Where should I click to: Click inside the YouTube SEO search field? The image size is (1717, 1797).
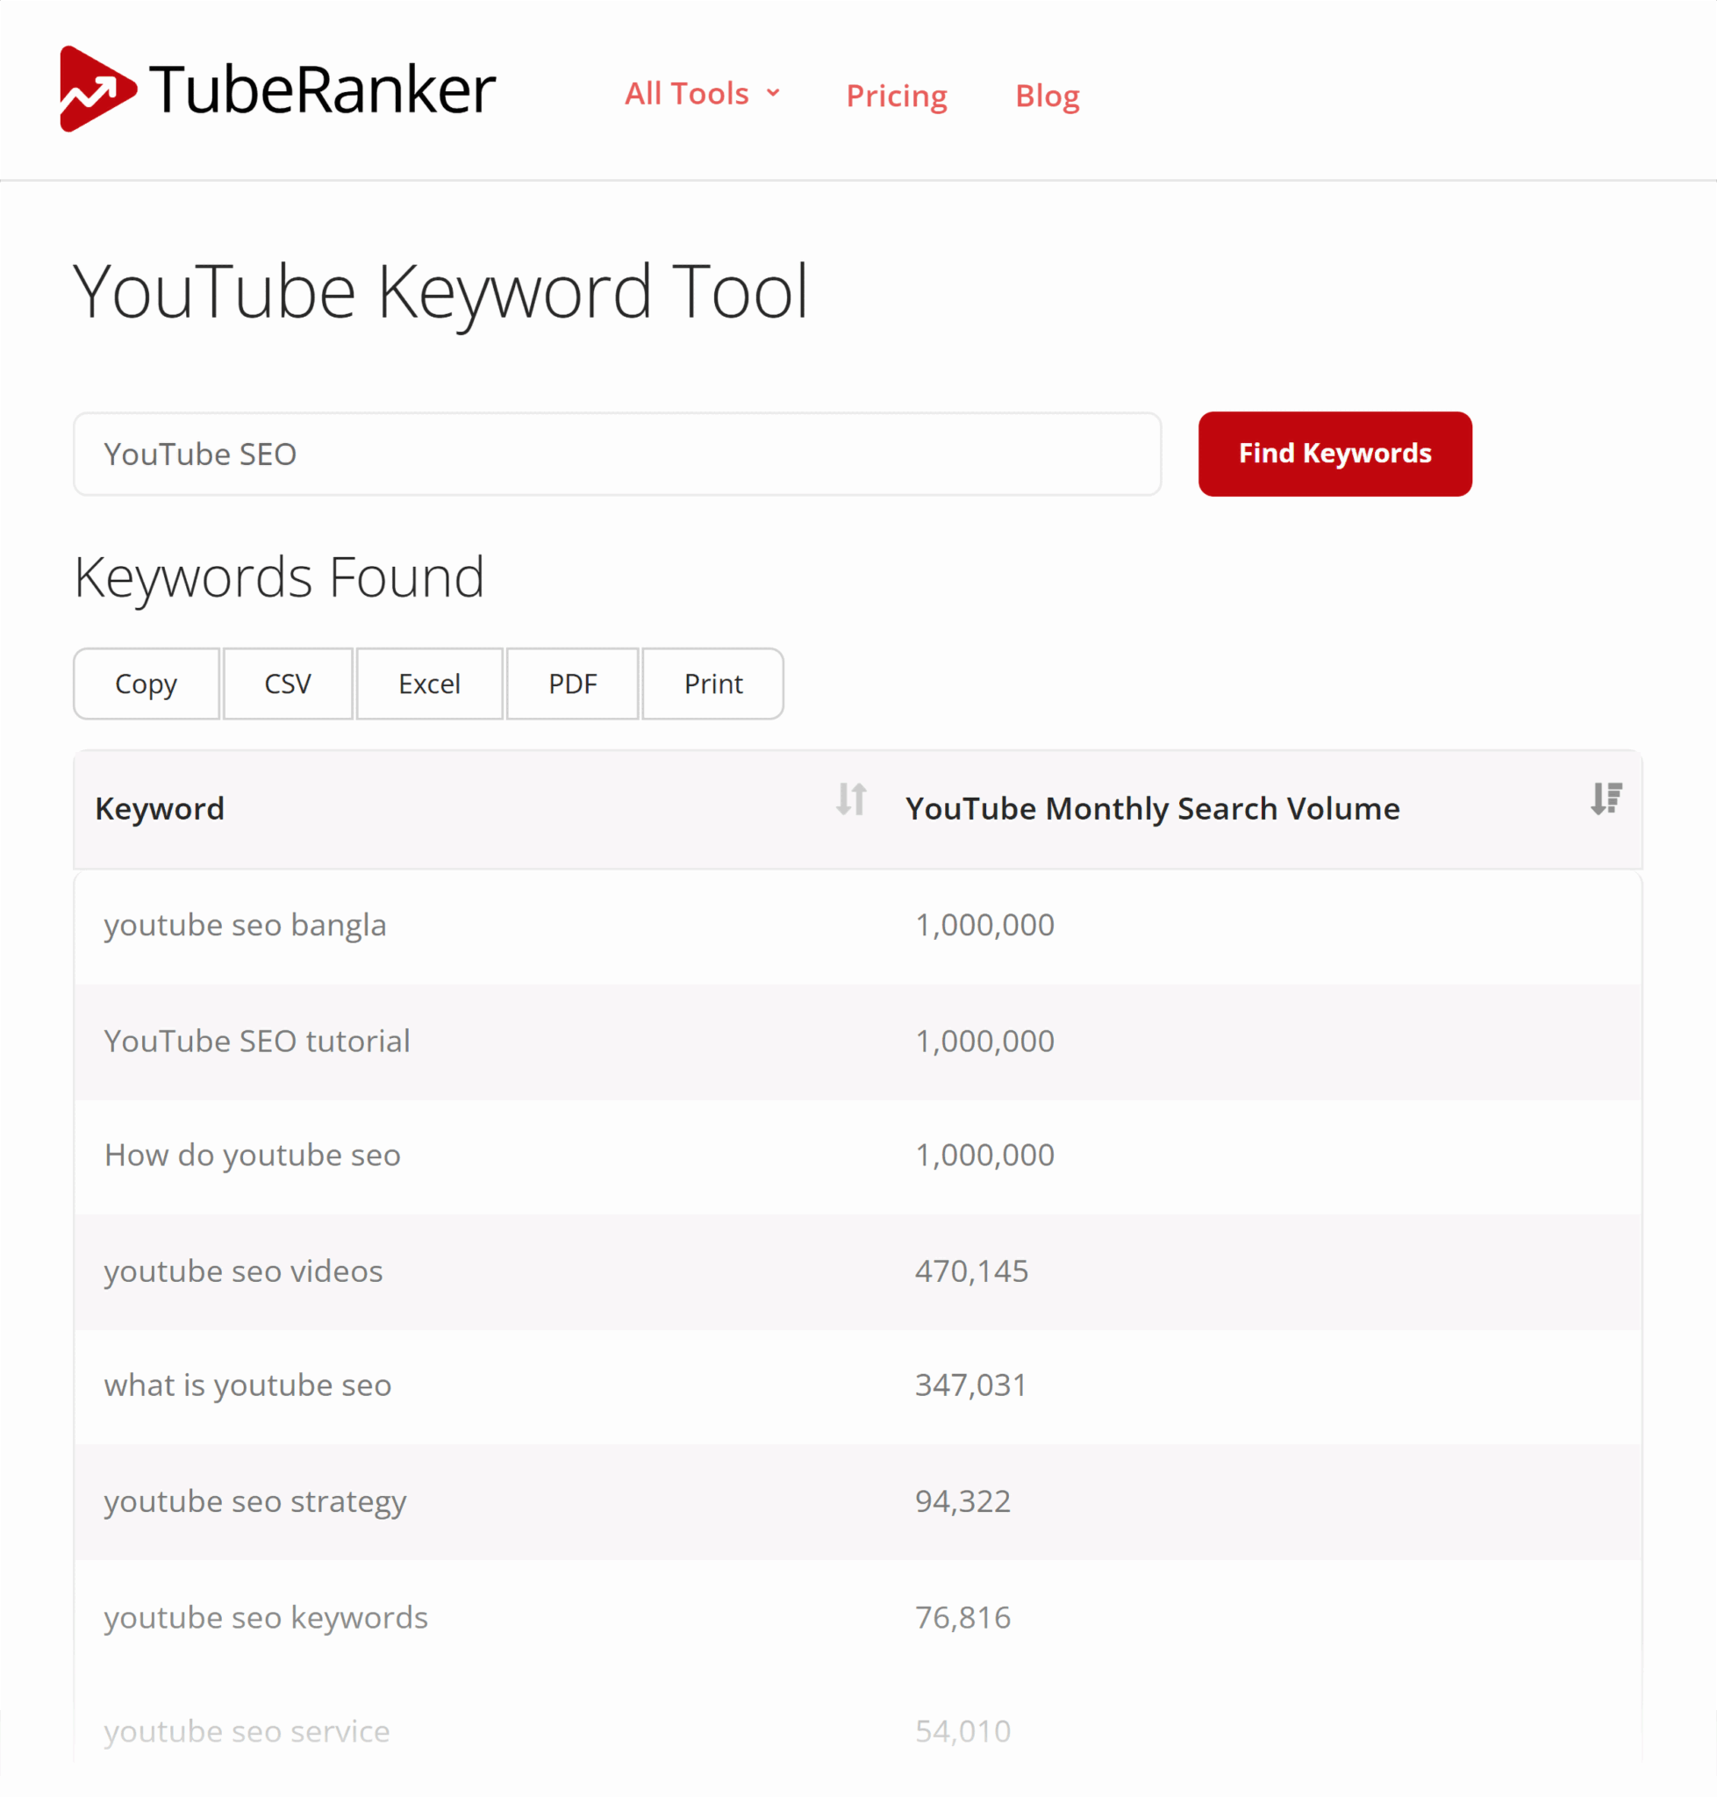pyautogui.click(x=617, y=453)
